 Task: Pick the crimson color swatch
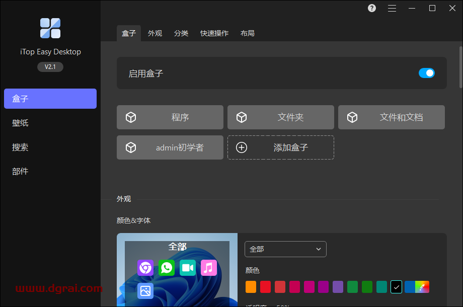294,287
